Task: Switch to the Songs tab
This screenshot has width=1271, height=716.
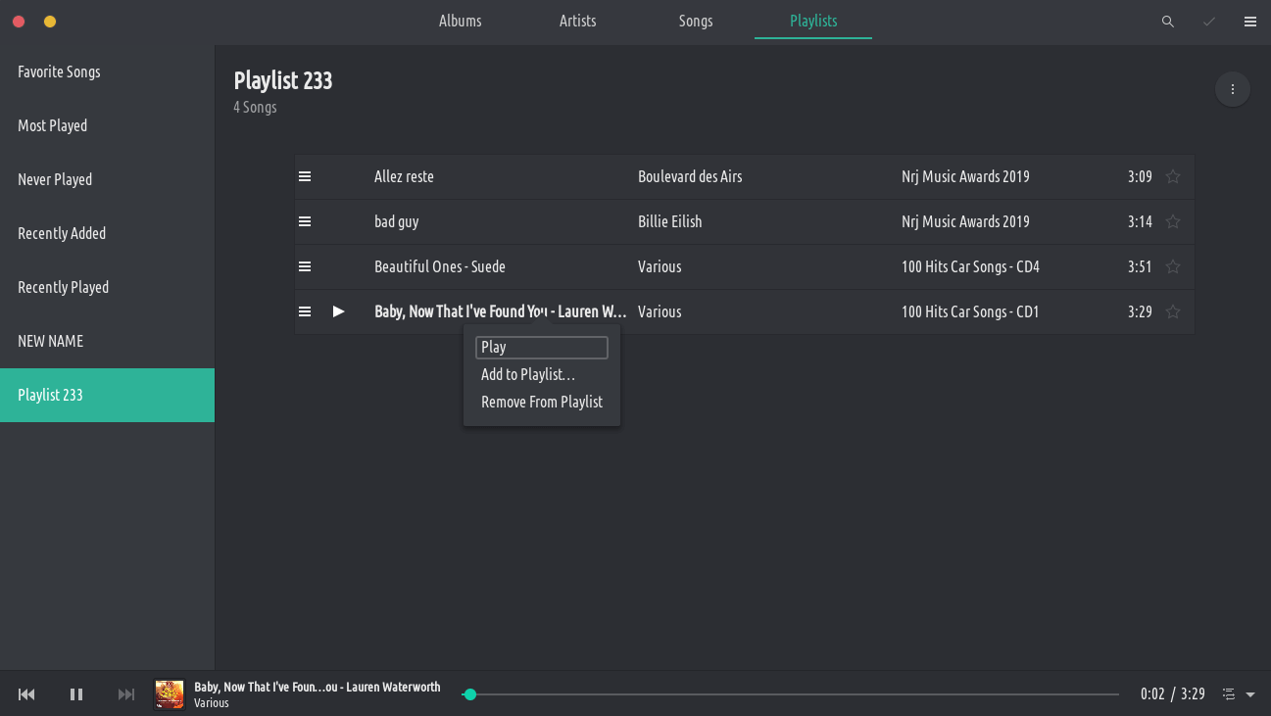Action: pos(695,21)
